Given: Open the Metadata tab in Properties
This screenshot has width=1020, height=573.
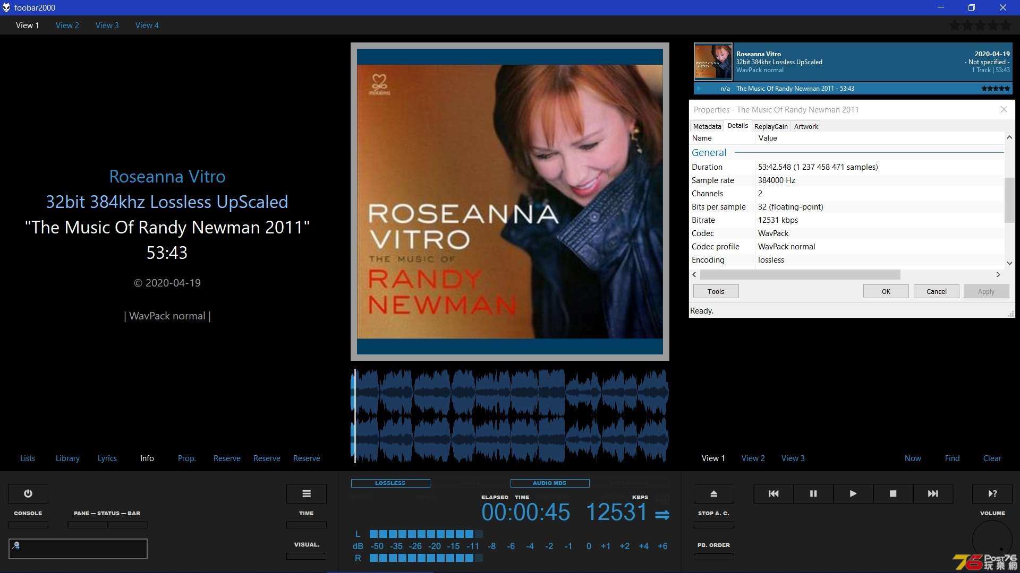Looking at the screenshot, I should [707, 126].
